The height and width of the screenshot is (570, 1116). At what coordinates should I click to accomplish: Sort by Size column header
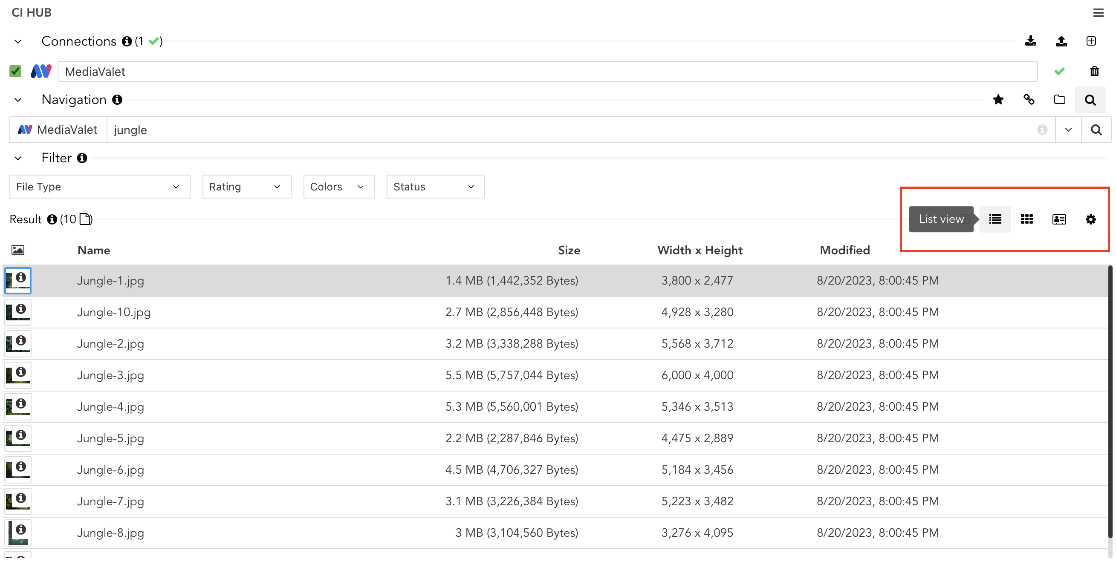tap(569, 250)
